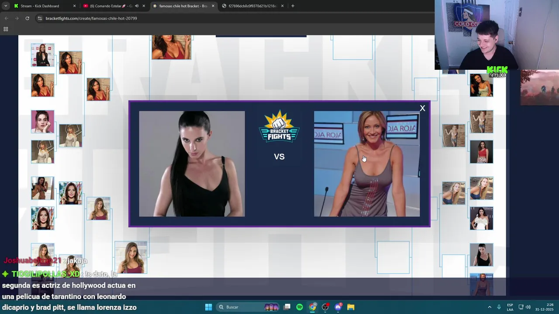
Task: Click the Buscar taskbar search box
Action: (248, 307)
